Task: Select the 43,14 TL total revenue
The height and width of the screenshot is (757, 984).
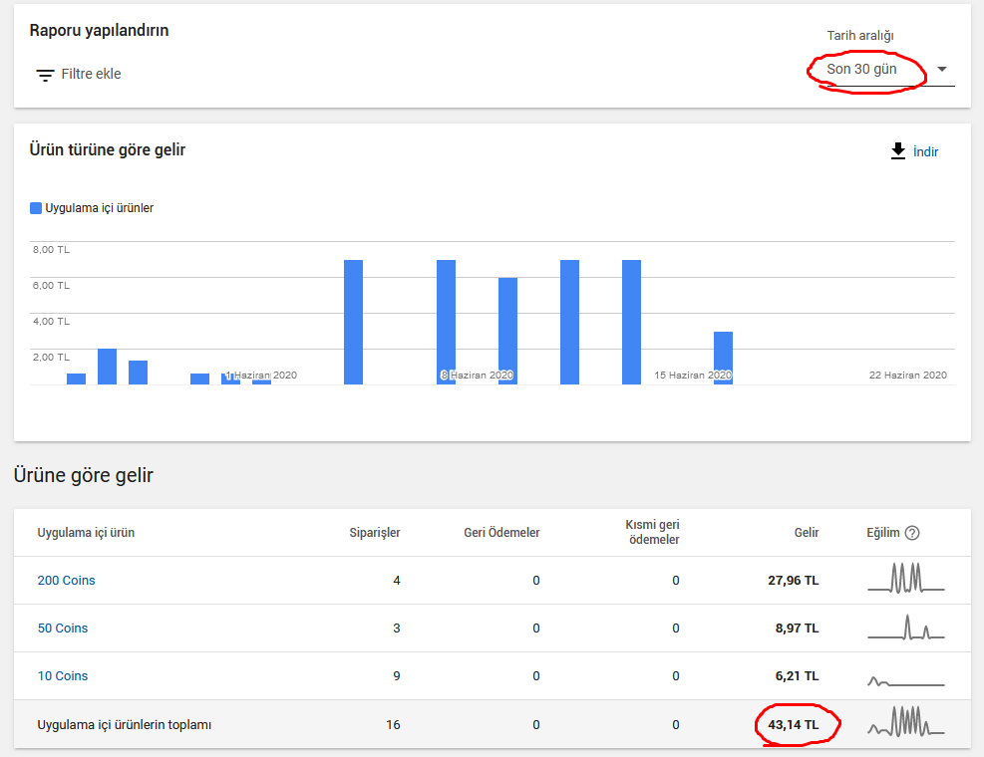Action: click(794, 724)
